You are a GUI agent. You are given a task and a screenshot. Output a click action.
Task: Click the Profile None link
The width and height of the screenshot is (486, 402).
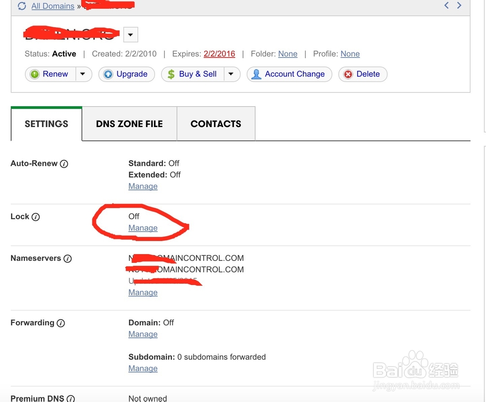click(x=350, y=54)
